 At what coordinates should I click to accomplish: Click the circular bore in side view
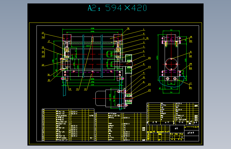point(171,64)
